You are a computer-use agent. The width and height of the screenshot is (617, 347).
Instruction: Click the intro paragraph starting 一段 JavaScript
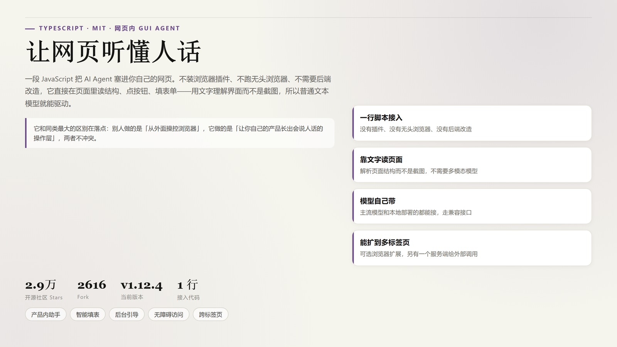coord(178,91)
